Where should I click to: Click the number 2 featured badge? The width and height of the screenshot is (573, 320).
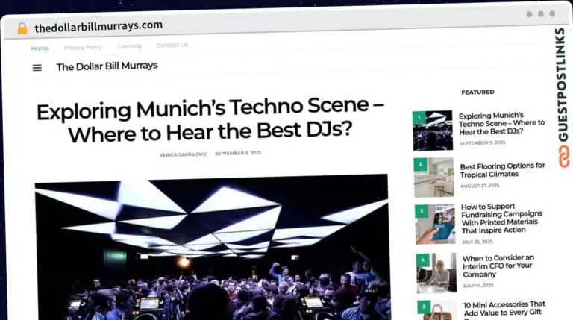coord(420,163)
